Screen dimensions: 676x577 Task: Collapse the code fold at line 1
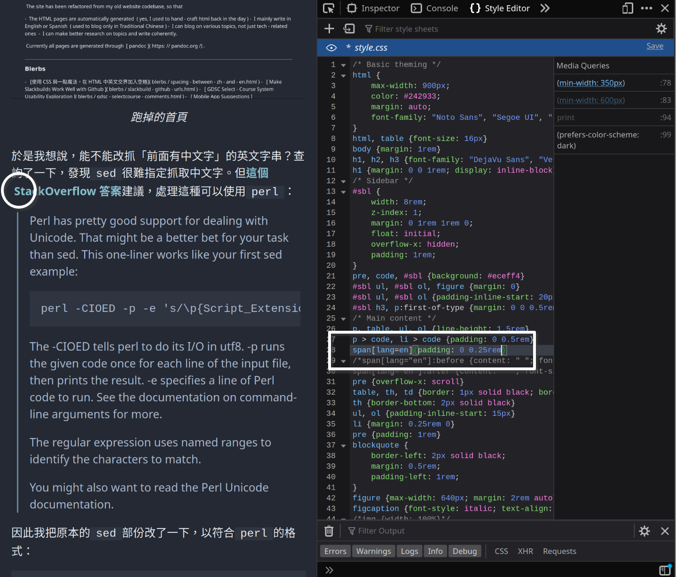click(x=343, y=65)
